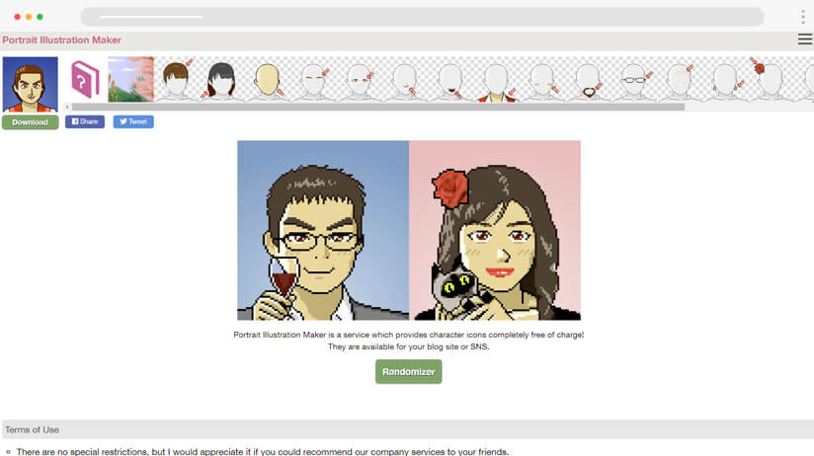Share the portrait on Facebook
814x456 pixels.
(x=85, y=122)
